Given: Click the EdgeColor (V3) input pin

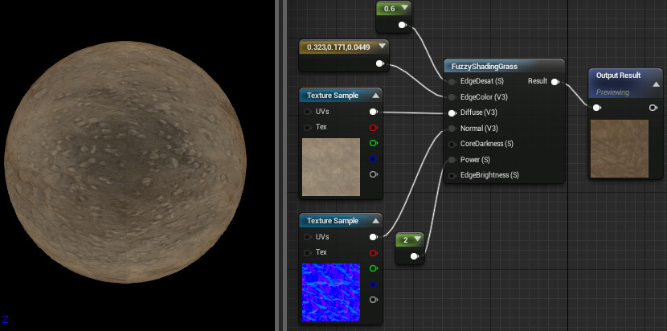Looking at the screenshot, I should (452, 96).
